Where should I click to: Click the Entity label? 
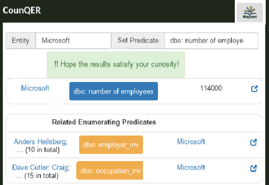(x=21, y=41)
